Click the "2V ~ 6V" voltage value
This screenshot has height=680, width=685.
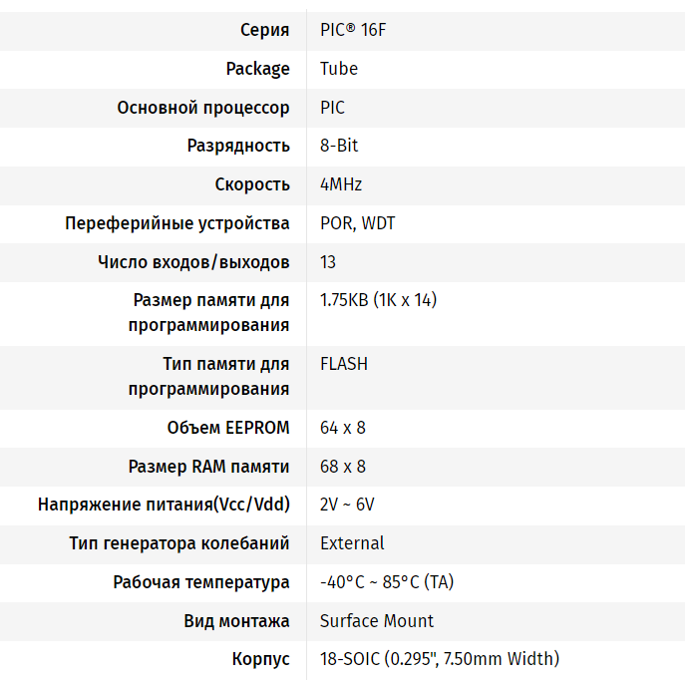click(347, 505)
